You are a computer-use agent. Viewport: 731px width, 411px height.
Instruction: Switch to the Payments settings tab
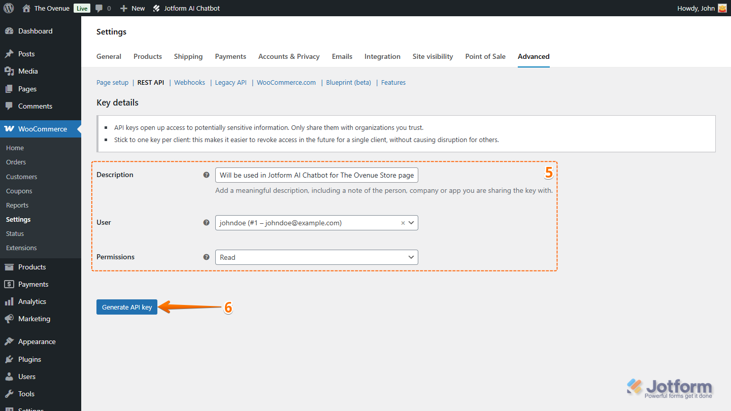tap(230, 56)
